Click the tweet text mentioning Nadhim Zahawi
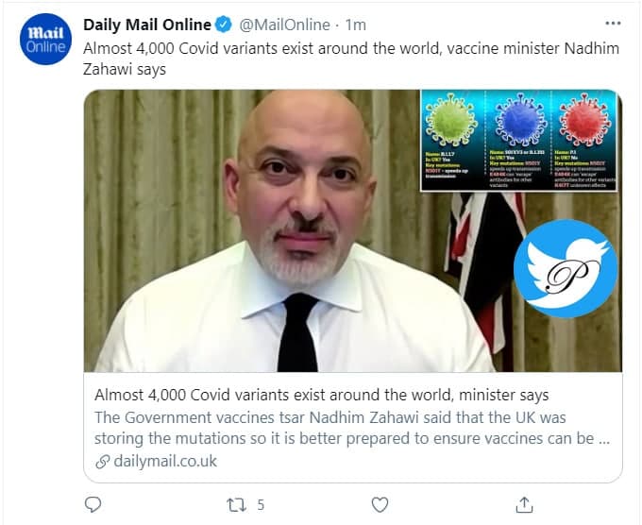Screen dimensions: 642x525 pos(351,59)
